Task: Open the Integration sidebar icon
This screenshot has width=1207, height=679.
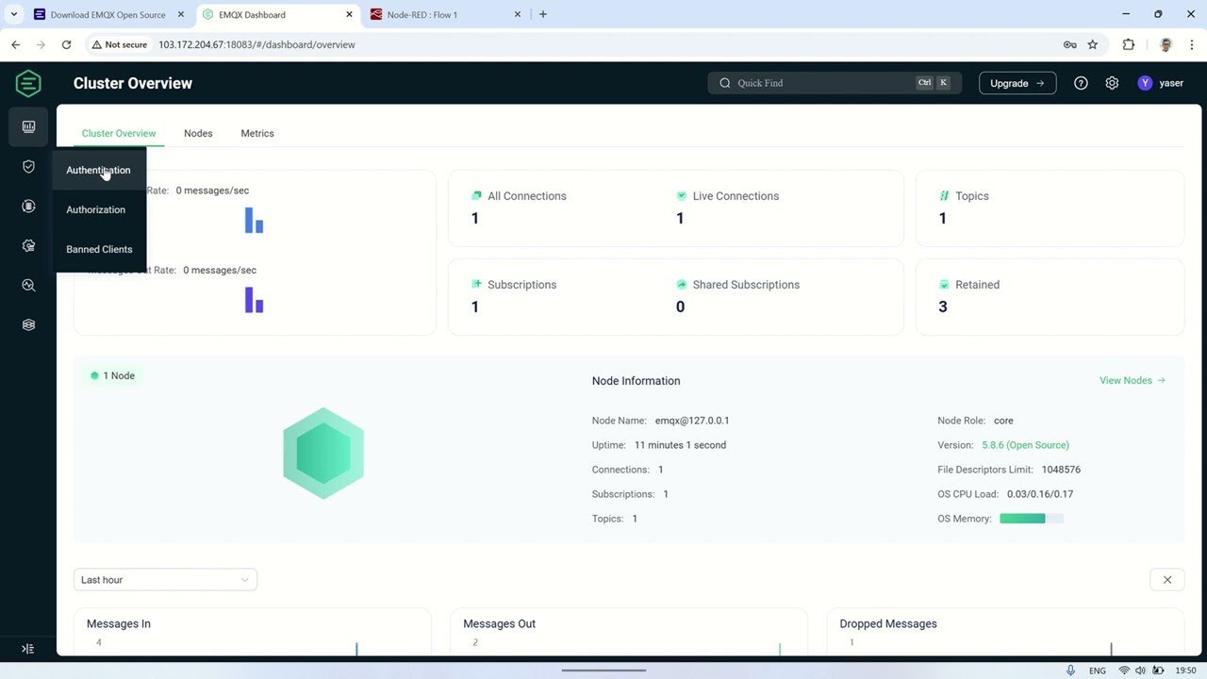Action: tap(28, 207)
